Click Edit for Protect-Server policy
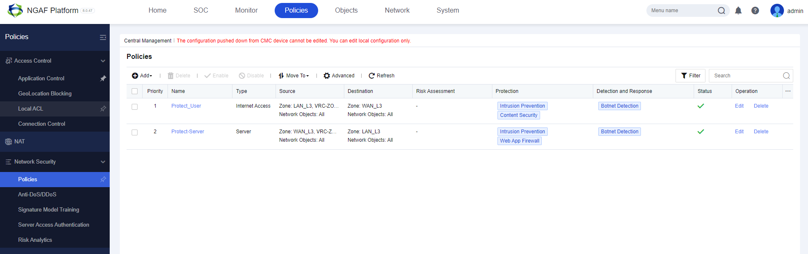 tap(739, 132)
